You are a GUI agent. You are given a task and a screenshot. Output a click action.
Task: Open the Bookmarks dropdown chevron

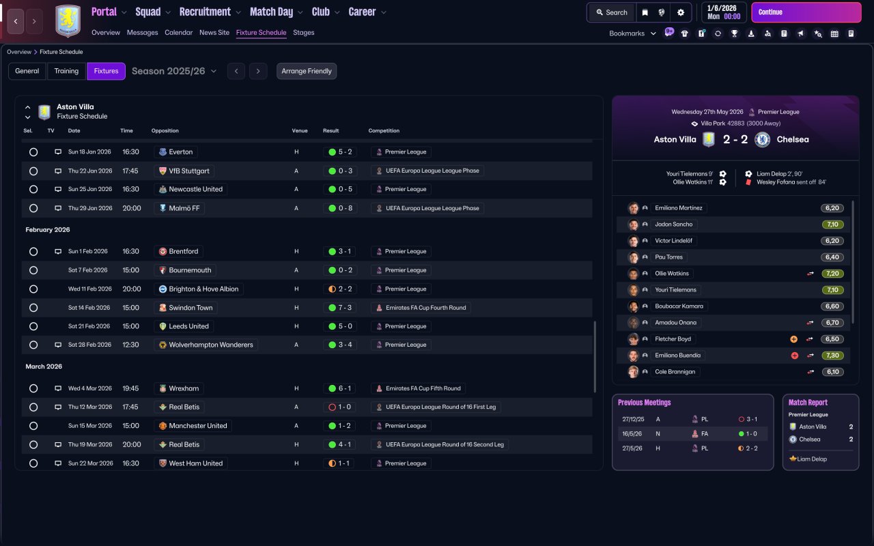click(x=653, y=33)
